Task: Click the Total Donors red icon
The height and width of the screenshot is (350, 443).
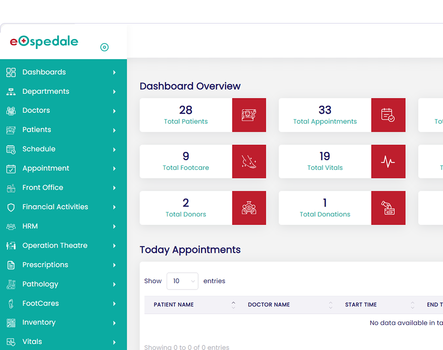Action: coord(249,208)
